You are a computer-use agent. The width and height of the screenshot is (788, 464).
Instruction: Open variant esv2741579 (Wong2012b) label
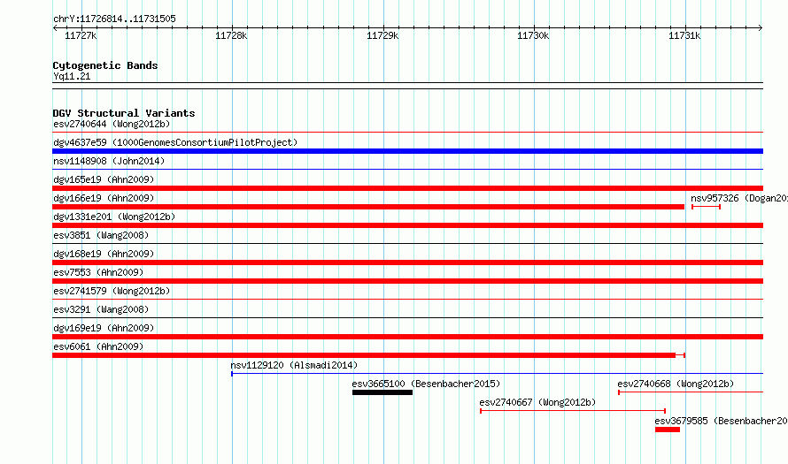[x=112, y=291]
